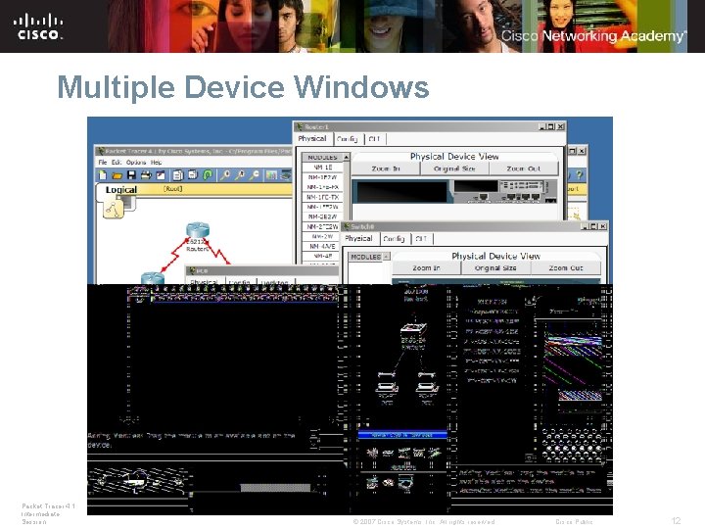Maximize the Router1 window
The height and width of the screenshot is (529, 705).
551,126
